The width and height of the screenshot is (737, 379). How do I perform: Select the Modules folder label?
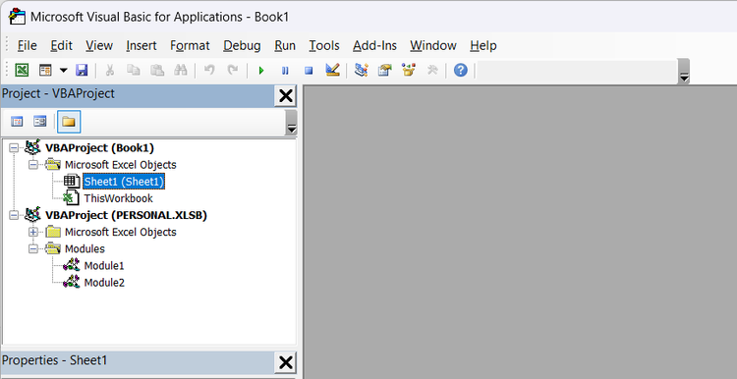(85, 249)
